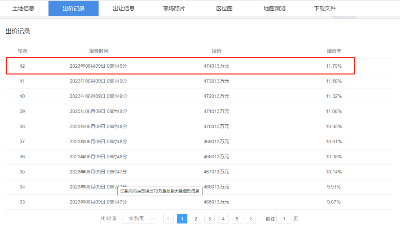Click the 9.91% premium rate
Screen dimensions: 400x229
pyautogui.click(x=334, y=187)
